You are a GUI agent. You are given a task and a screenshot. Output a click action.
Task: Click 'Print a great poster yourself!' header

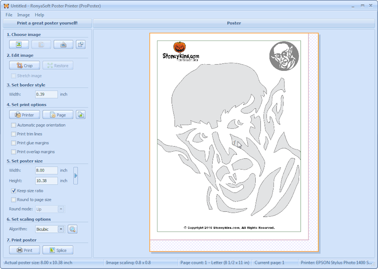[47, 23]
